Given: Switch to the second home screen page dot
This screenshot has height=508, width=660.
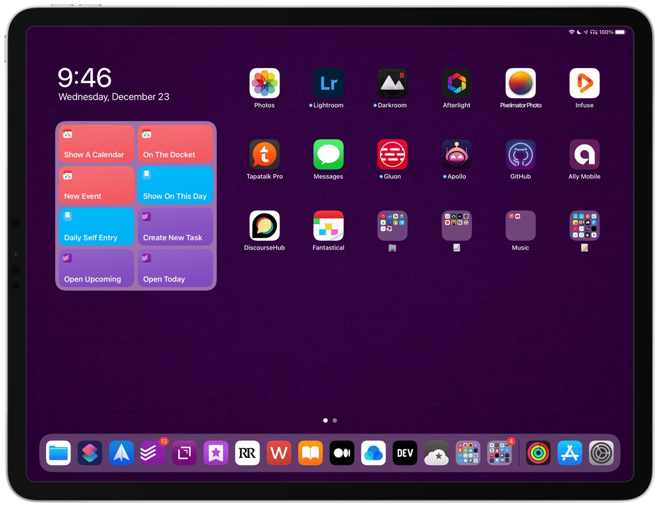Looking at the screenshot, I should (x=335, y=421).
